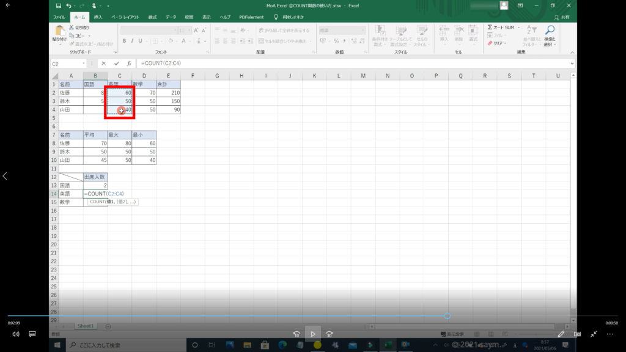Screen dimensions: 626x352
Task: Click the AutoSum (オート SUM) icon
Action: coord(490,28)
